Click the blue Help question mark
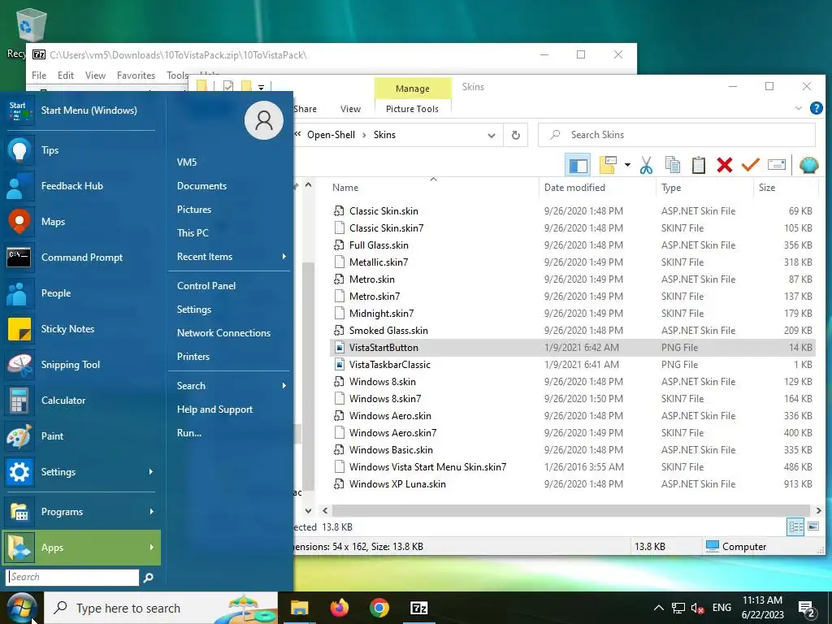 [x=816, y=108]
